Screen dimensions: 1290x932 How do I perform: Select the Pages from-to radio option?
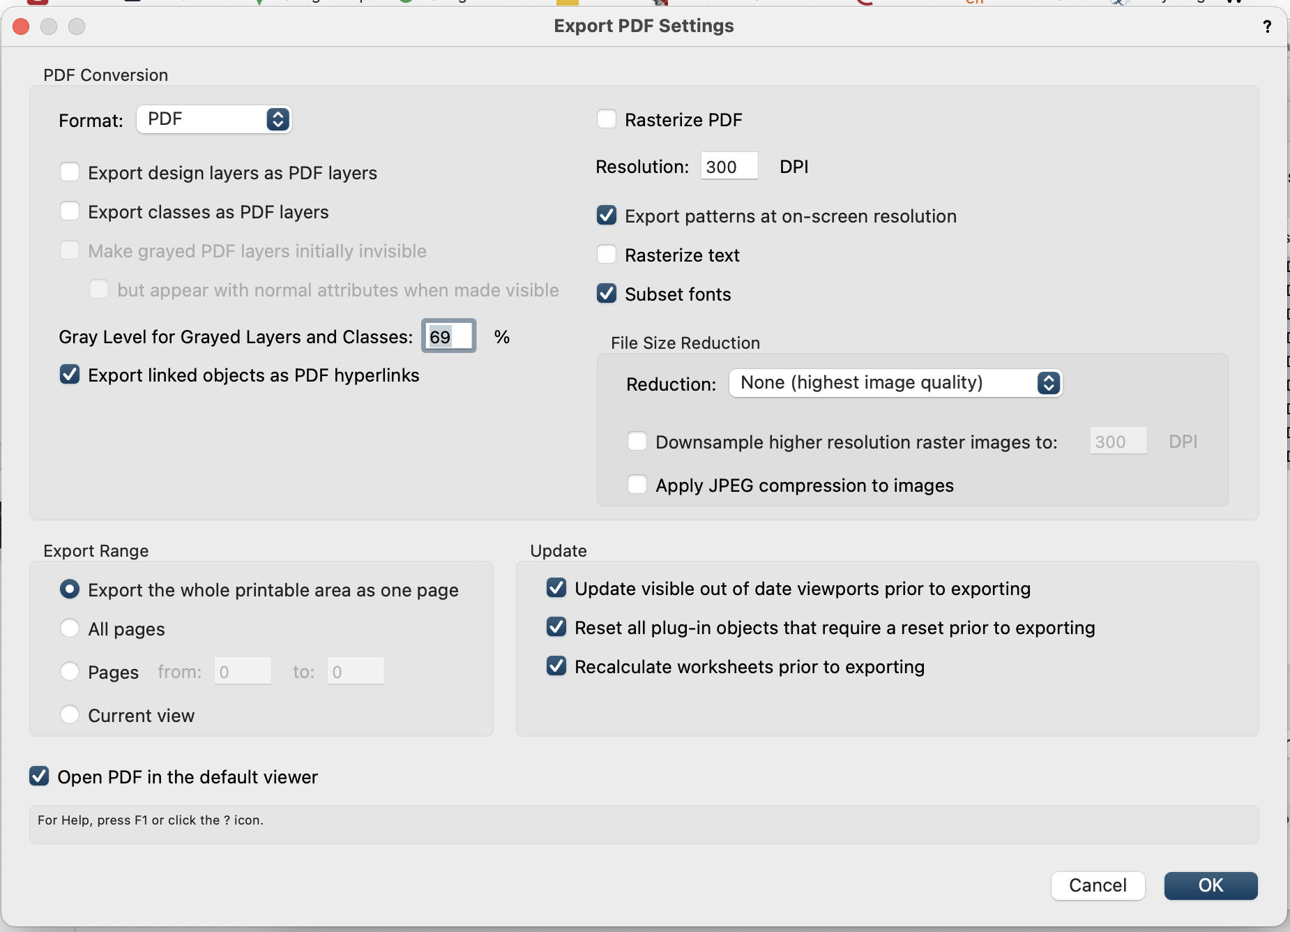70,672
